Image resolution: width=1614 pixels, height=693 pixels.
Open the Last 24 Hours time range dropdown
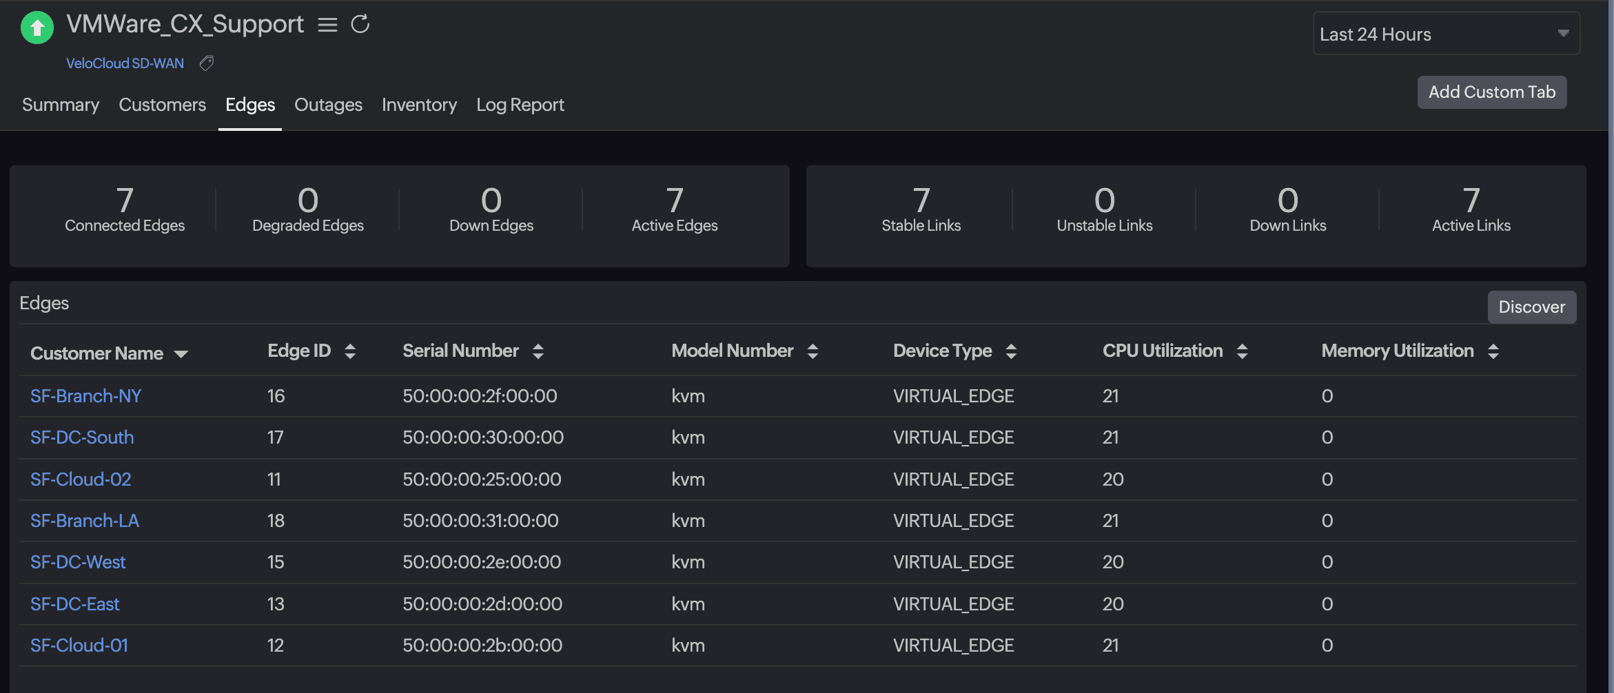1446,34
